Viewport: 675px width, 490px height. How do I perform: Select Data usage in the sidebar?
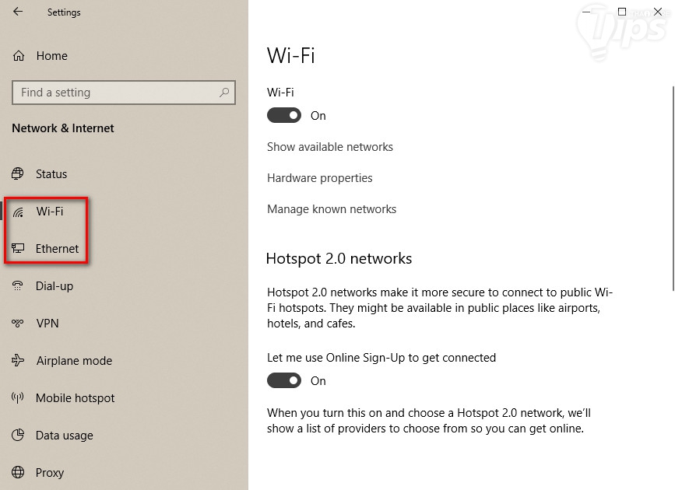tap(64, 436)
